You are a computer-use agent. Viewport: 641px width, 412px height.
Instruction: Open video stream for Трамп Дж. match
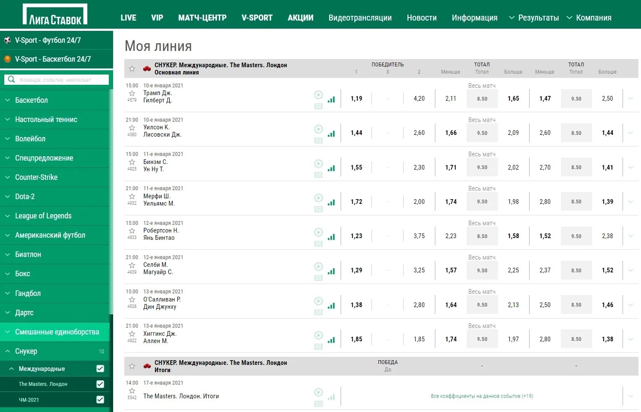click(318, 95)
